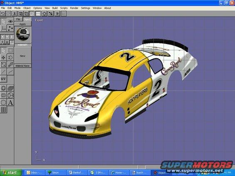This screenshot has width=235, height=176.
Task: Click the Front viewport label
Action: 39,20
